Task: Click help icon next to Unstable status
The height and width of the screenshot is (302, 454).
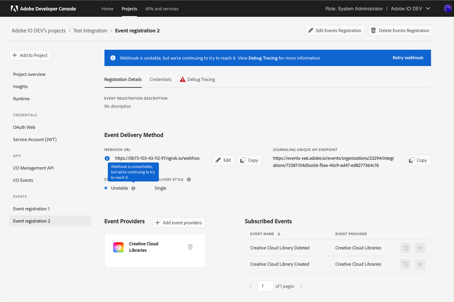Action: 133,188
